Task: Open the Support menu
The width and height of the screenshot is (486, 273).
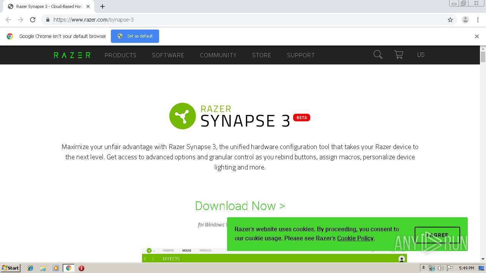Action: tap(301, 55)
